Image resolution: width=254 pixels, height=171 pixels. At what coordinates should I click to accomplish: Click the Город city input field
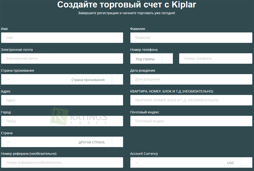pos(62,121)
